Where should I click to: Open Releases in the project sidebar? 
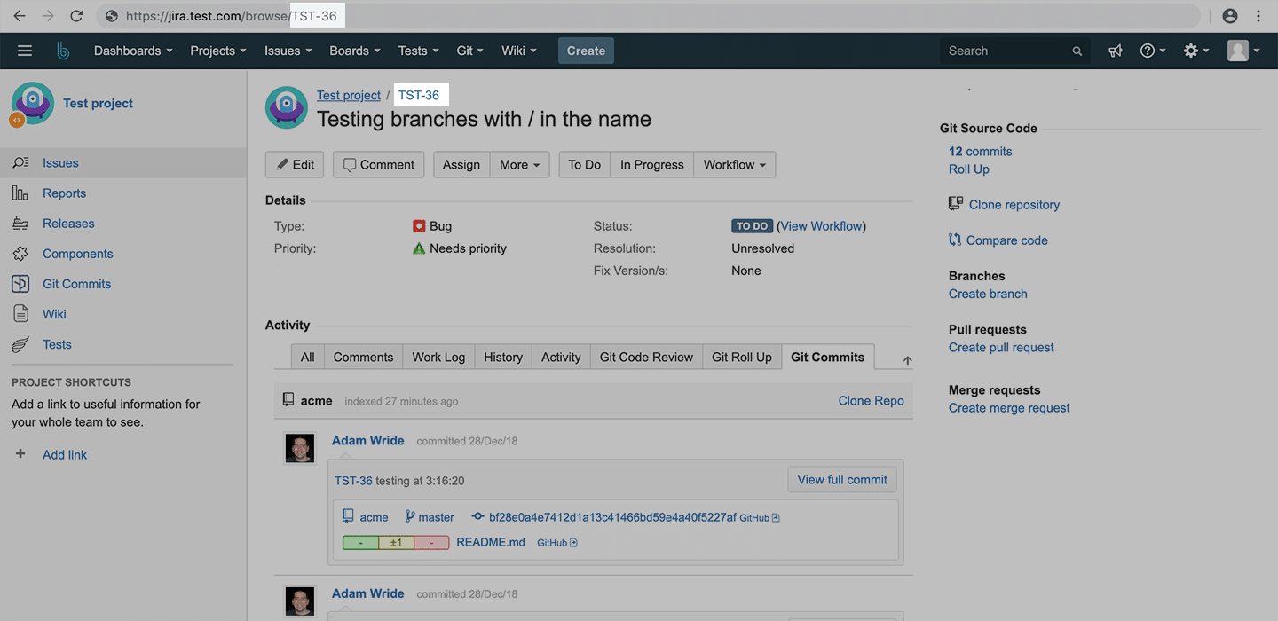[68, 224]
